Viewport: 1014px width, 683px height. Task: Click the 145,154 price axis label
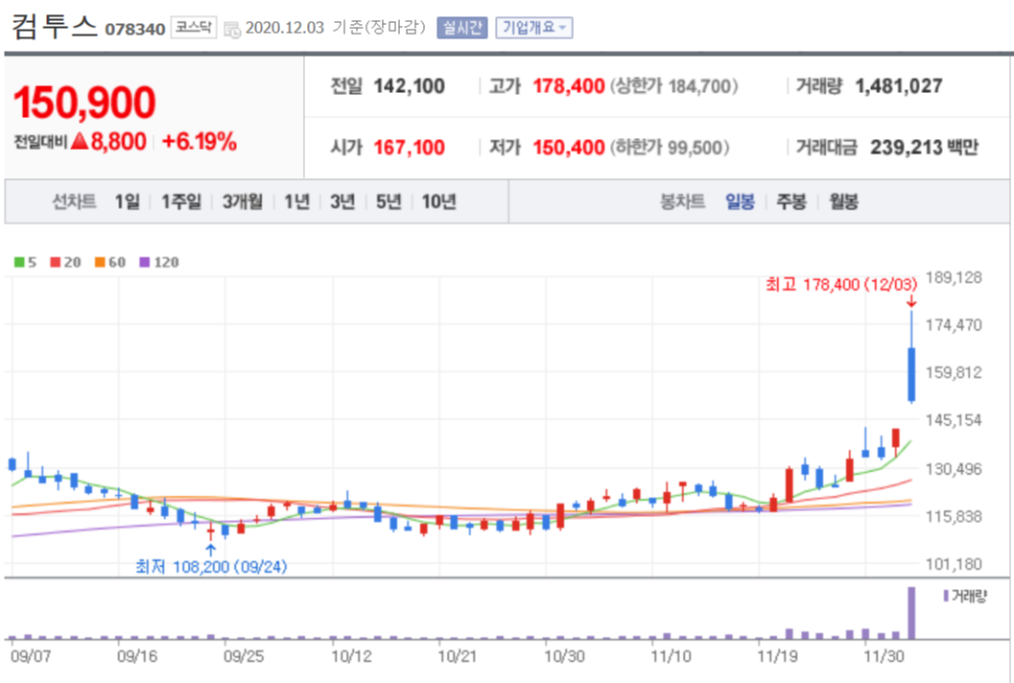(954, 420)
